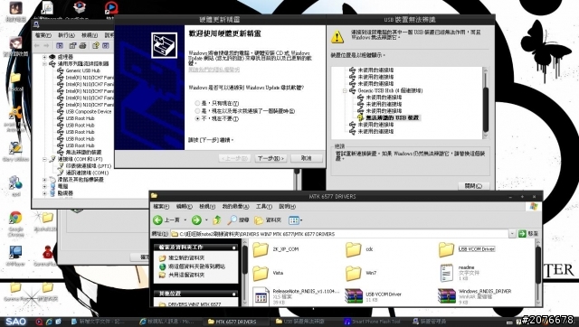
Task: Select the Windows_RNDIS_DRIVER WinRAR archive
Action: (446, 296)
